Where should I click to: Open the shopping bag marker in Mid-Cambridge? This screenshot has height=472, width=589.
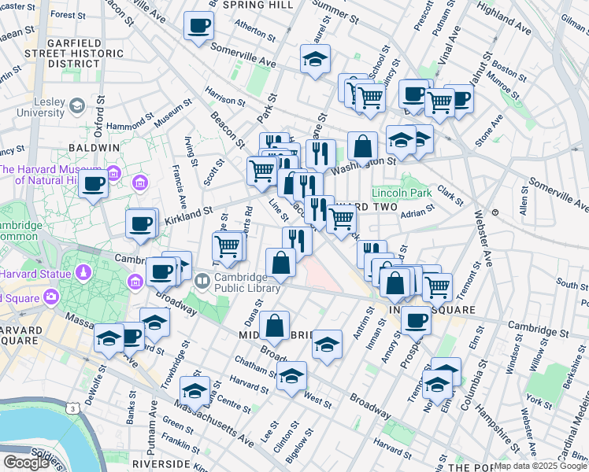point(275,326)
